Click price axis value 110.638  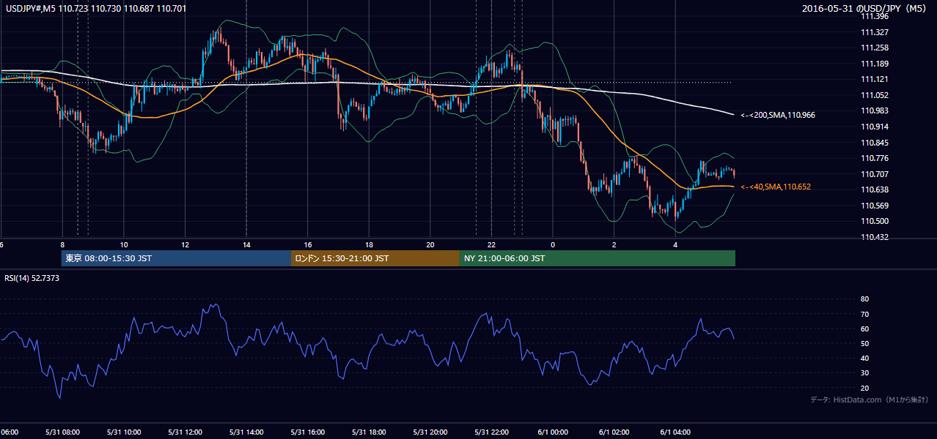click(x=873, y=190)
